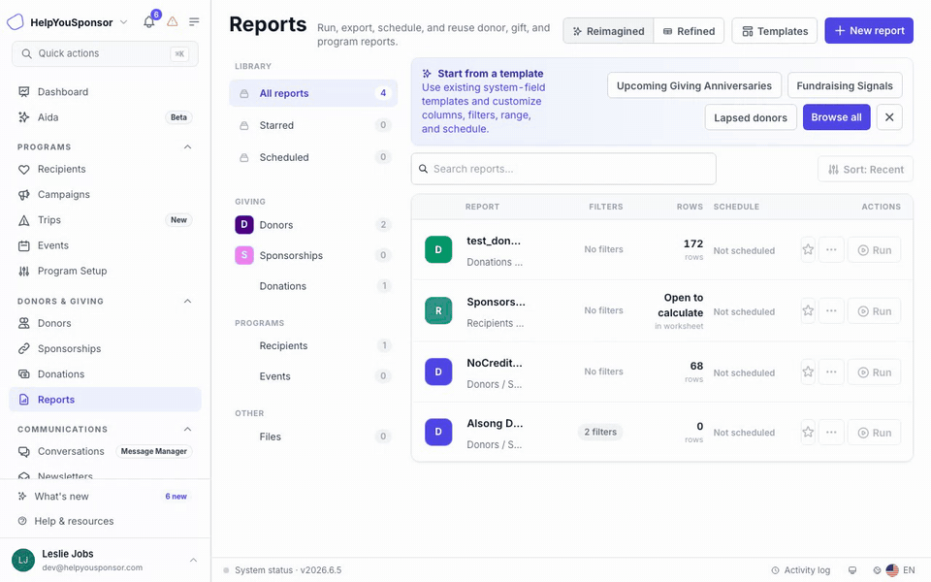The height and width of the screenshot is (582, 931).
Task: Open more options for Alsong D... report
Action: 831,433
